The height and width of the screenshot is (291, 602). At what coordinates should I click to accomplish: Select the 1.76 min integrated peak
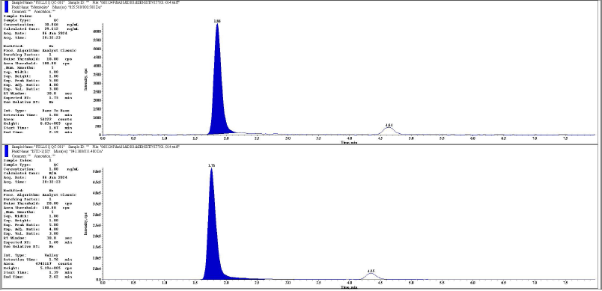click(x=213, y=238)
